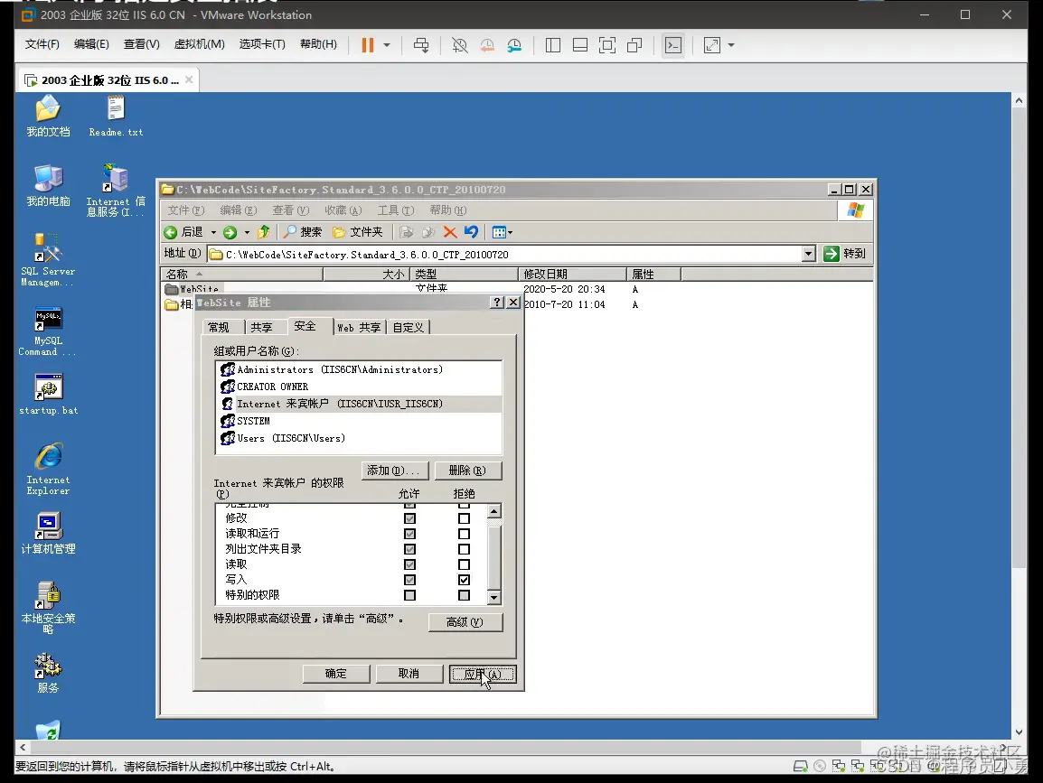Click the 本地安全策略 desktop icon
The width and height of the screenshot is (1043, 783).
click(x=49, y=607)
